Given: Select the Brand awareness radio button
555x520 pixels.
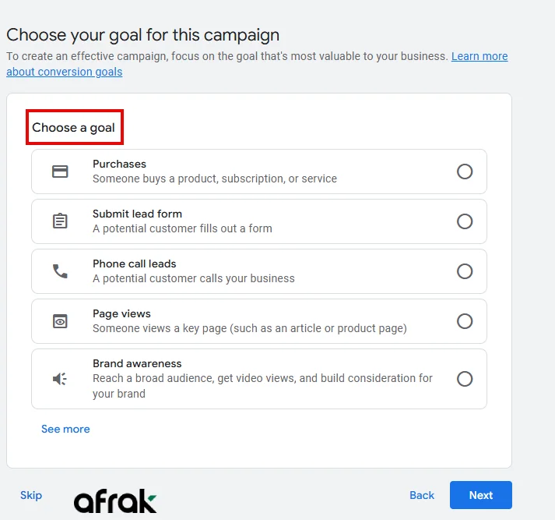Looking at the screenshot, I should coord(465,379).
